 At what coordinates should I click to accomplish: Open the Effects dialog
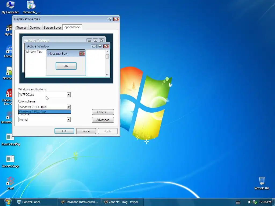pyautogui.click(x=103, y=112)
